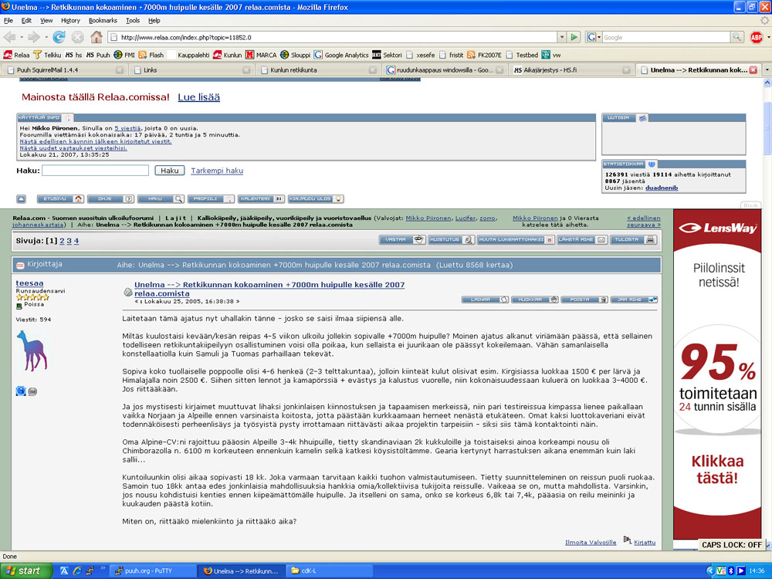Click the green Go arrow in address bar
This screenshot has width=772, height=579.
574,37
